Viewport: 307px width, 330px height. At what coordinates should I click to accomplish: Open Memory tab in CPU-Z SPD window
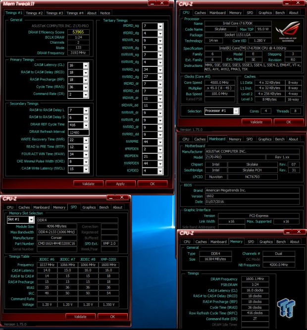coord(59,207)
